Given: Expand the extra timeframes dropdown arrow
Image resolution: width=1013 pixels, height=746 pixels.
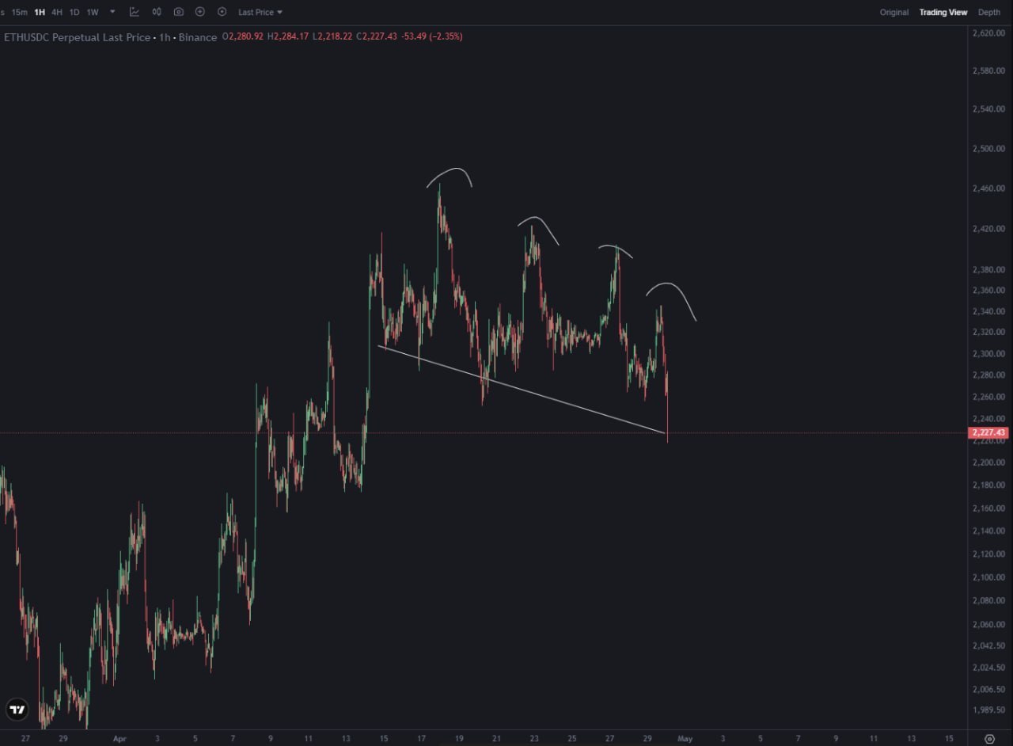Looking at the screenshot, I should pos(111,12).
